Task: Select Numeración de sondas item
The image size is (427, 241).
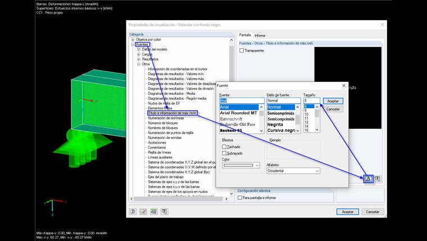Action: pyautogui.click(x=165, y=137)
